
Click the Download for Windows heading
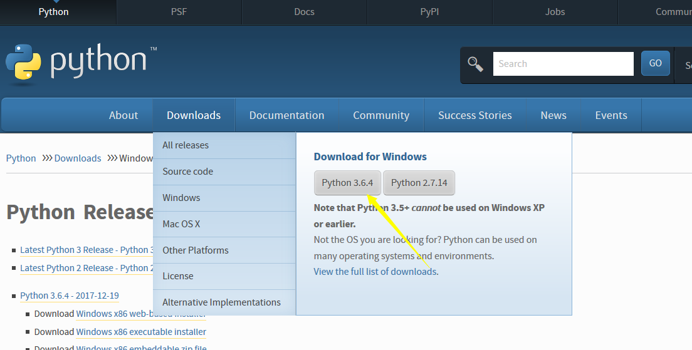tap(370, 157)
